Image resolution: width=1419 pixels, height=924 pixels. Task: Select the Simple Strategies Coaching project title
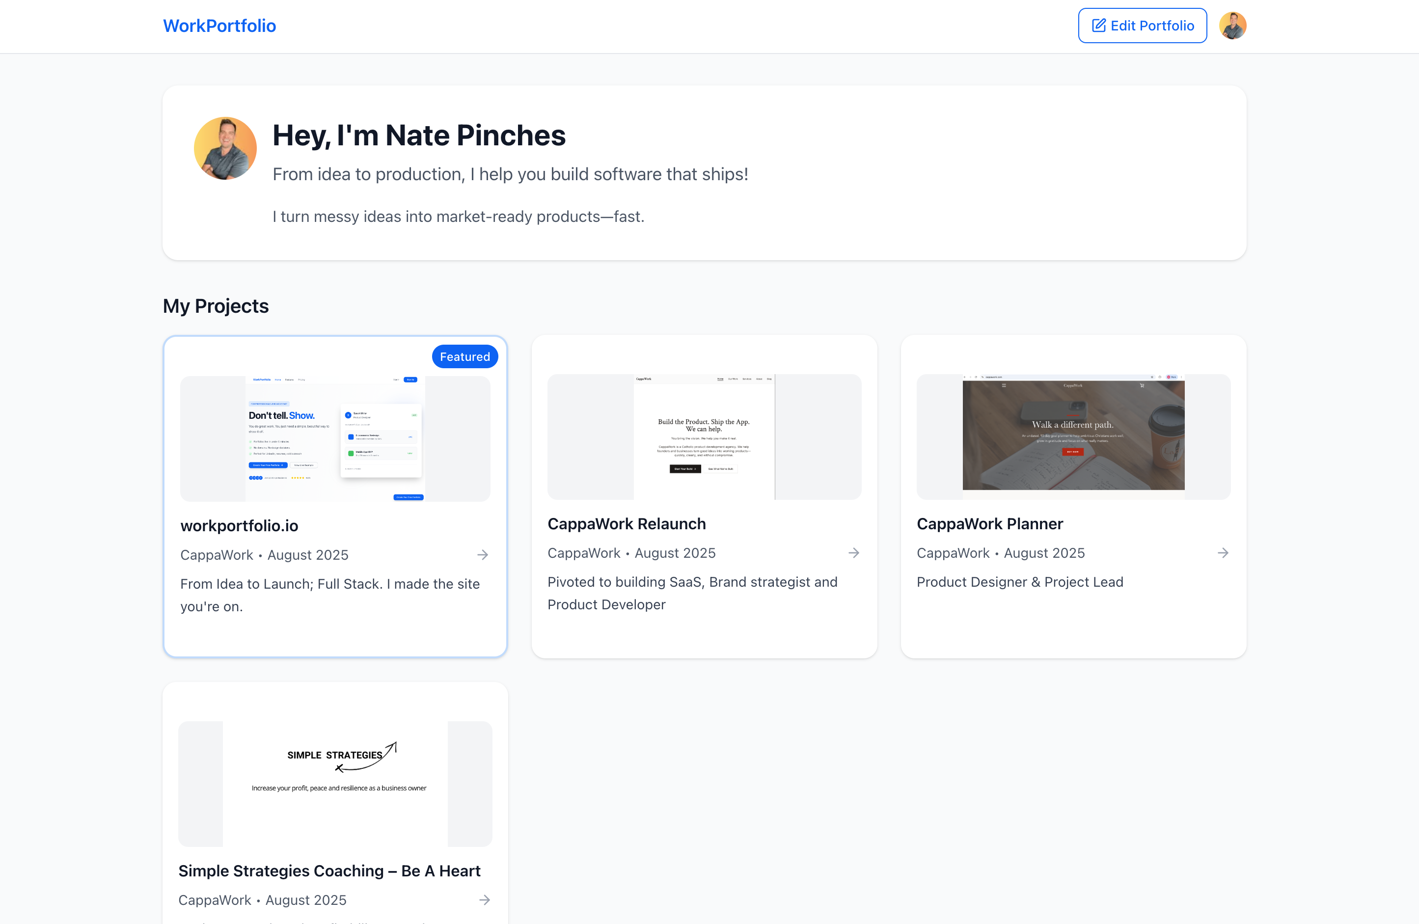pos(329,871)
